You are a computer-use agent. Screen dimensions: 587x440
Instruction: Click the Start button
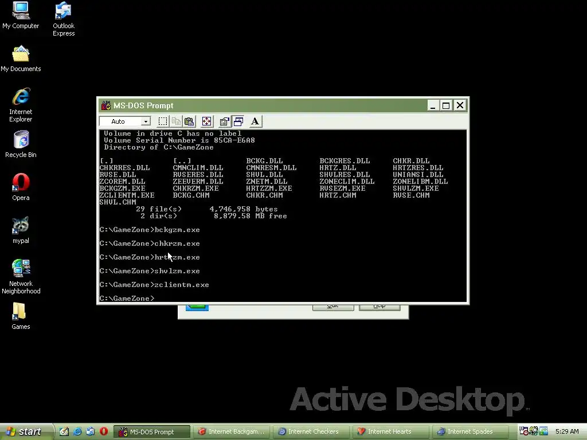click(x=25, y=432)
